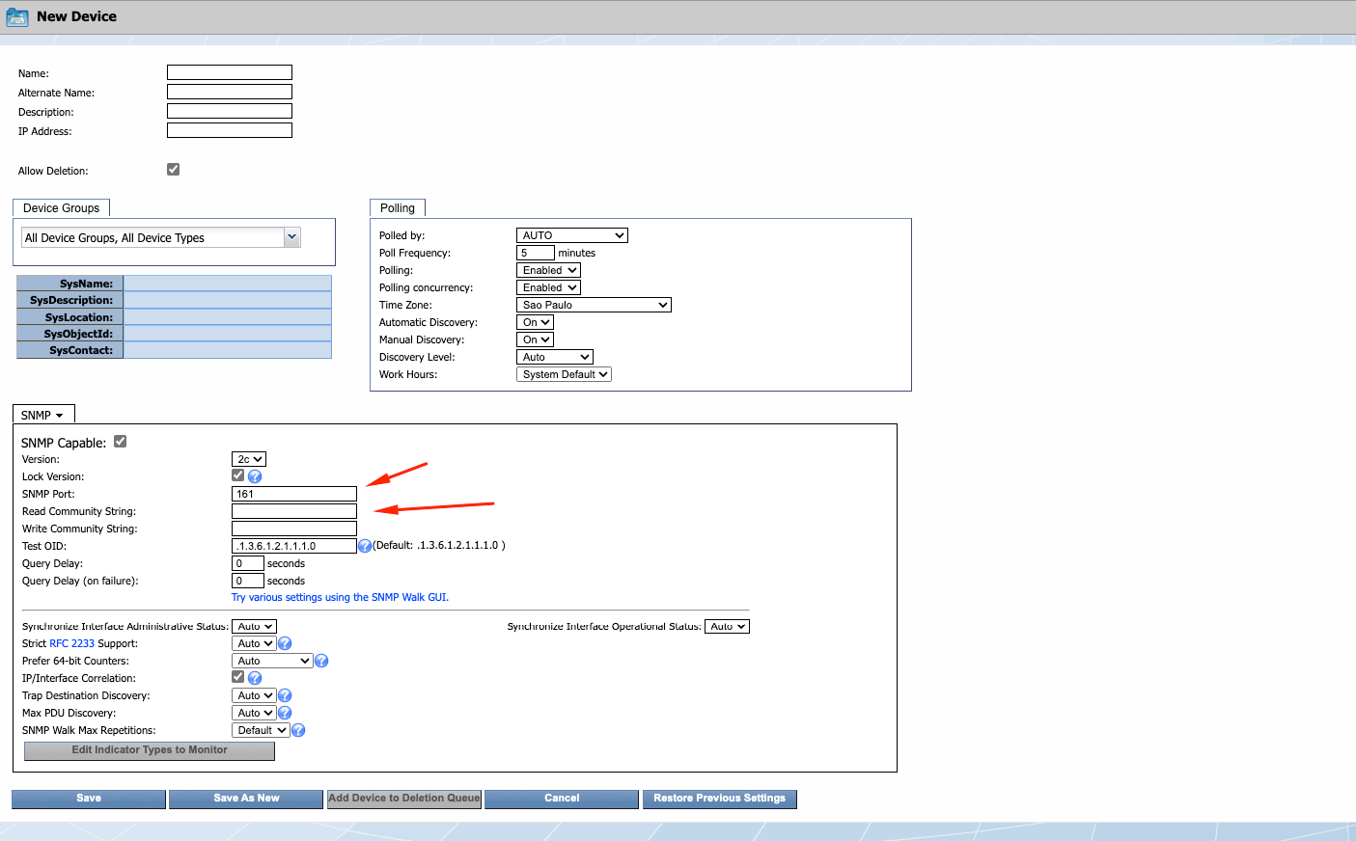Image resolution: width=1356 pixels, height=841 pixels.
Task: Expand the Time Zone dropdown
Action: (594, 305)
